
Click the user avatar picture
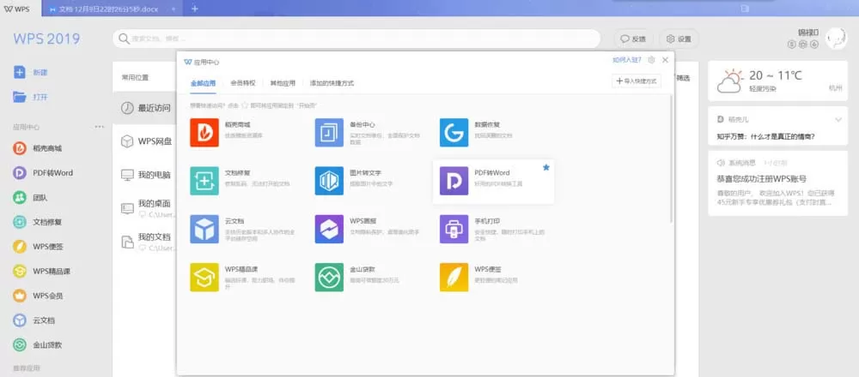pos(836,39)
